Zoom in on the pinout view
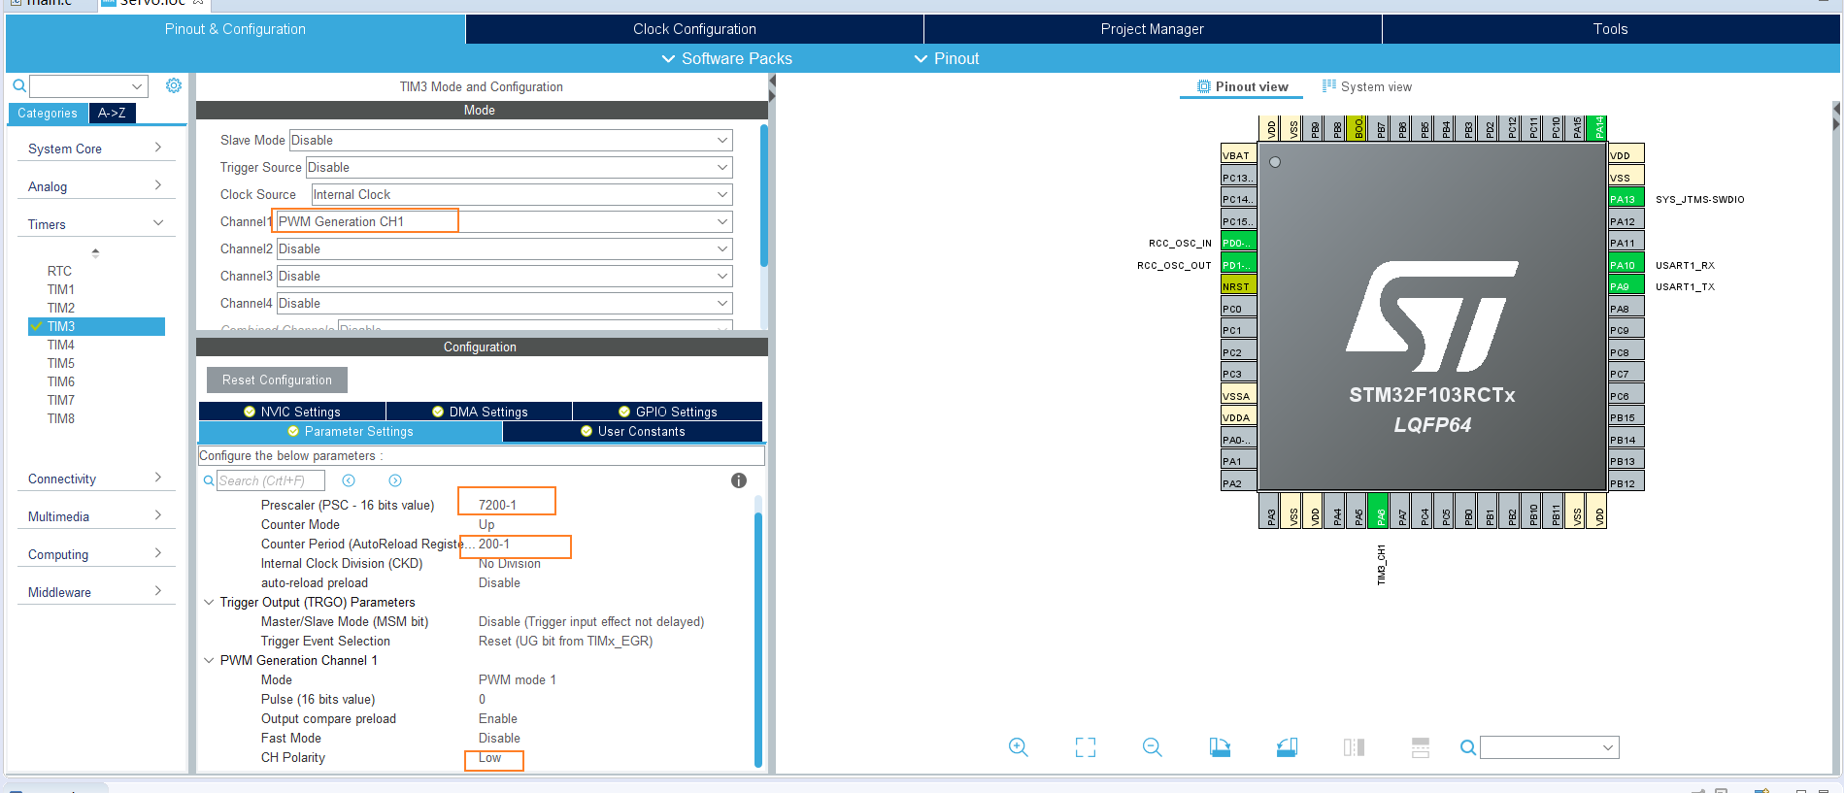 coord(1018,747)
